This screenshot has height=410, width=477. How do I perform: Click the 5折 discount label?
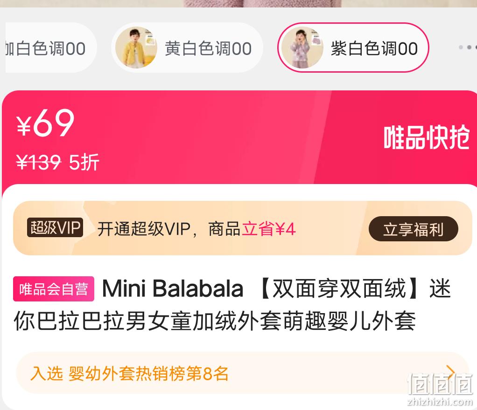(84, 163)
